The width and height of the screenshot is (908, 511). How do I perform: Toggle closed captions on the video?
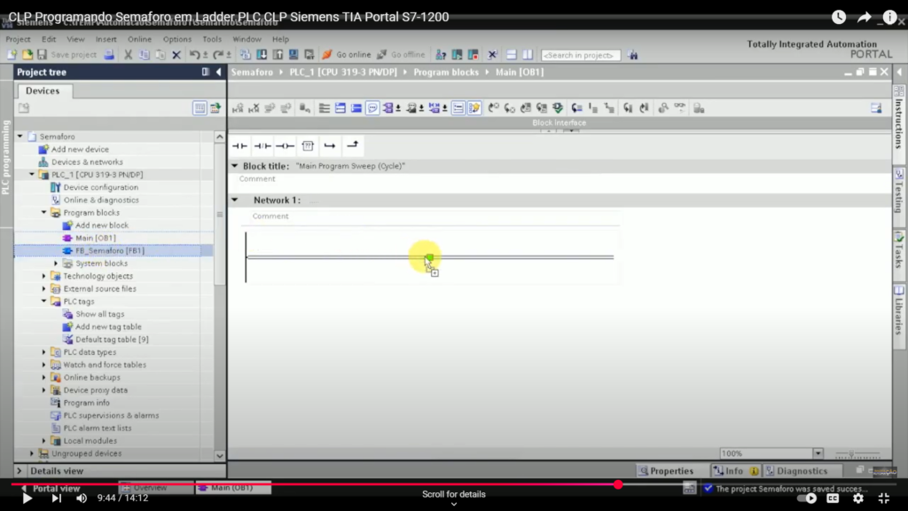point(833,499)
